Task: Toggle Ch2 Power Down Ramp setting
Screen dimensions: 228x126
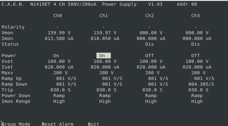Action: (151, 96)
